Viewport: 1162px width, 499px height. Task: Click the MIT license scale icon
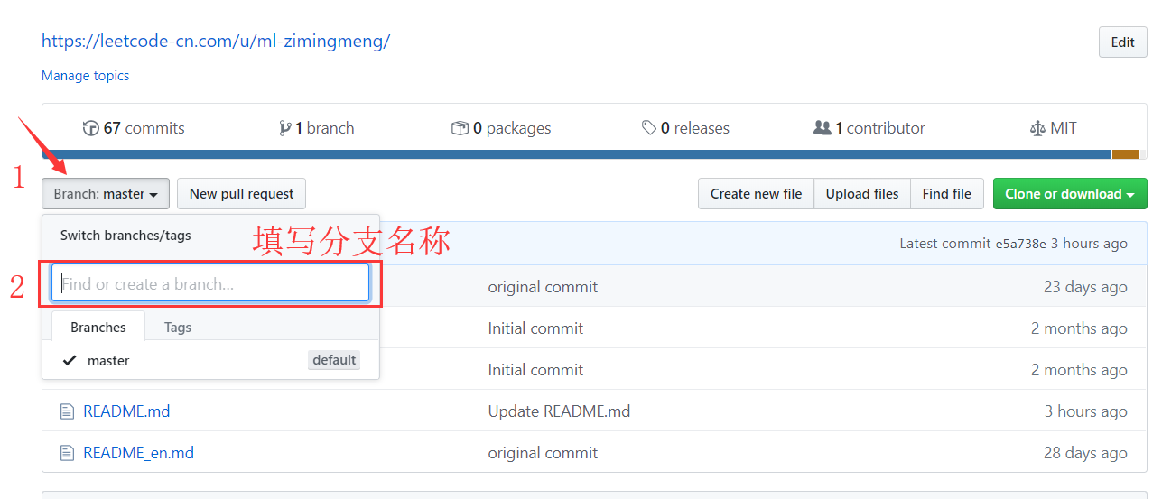pyautogui.click(x=1037, y=128)
